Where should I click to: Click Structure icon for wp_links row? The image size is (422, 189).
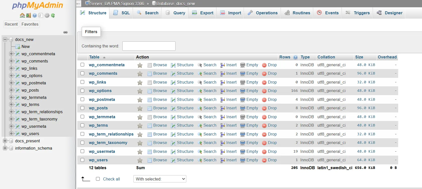(x=173, y=83)
